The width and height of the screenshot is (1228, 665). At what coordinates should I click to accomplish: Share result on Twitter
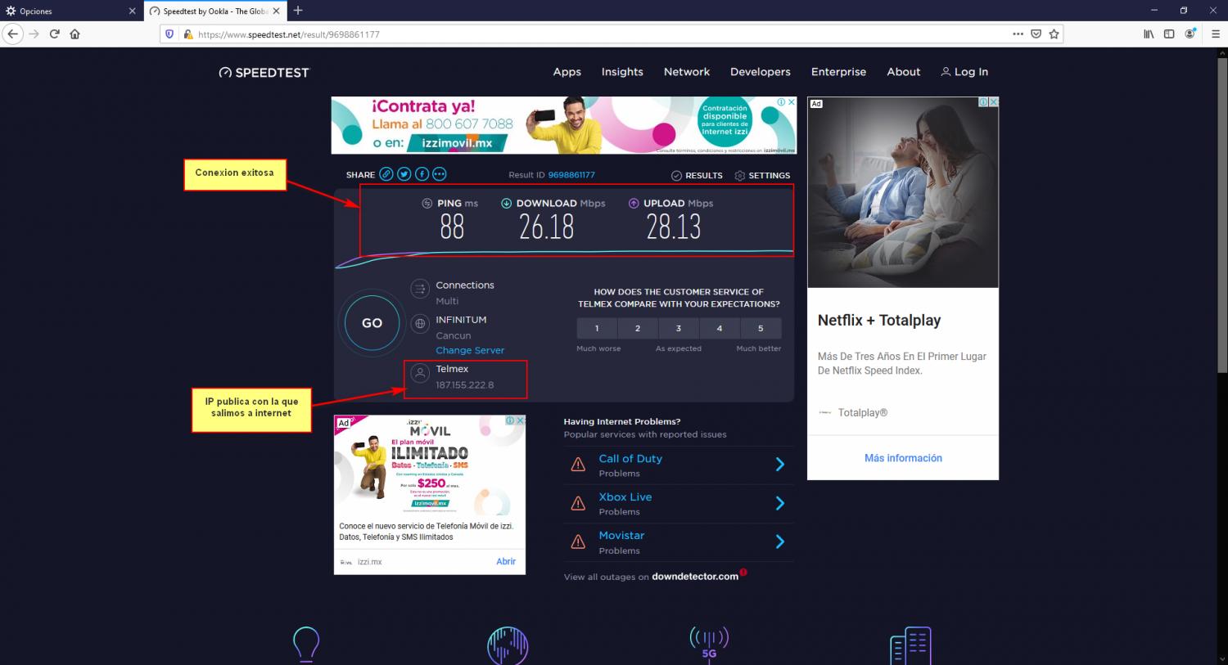tap(404, 174)
